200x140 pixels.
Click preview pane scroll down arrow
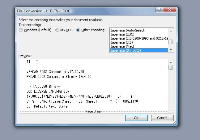tap(171, 110)
